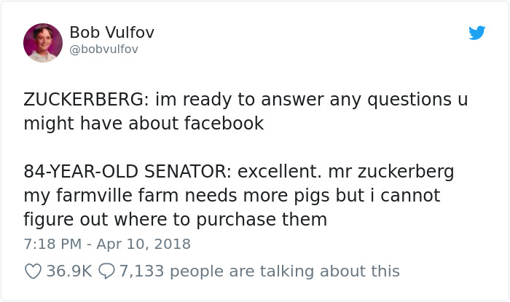Visit the @bobvulfov handle
The height and width of the screenshot is (302, 510).
click(x=103, y=49)
